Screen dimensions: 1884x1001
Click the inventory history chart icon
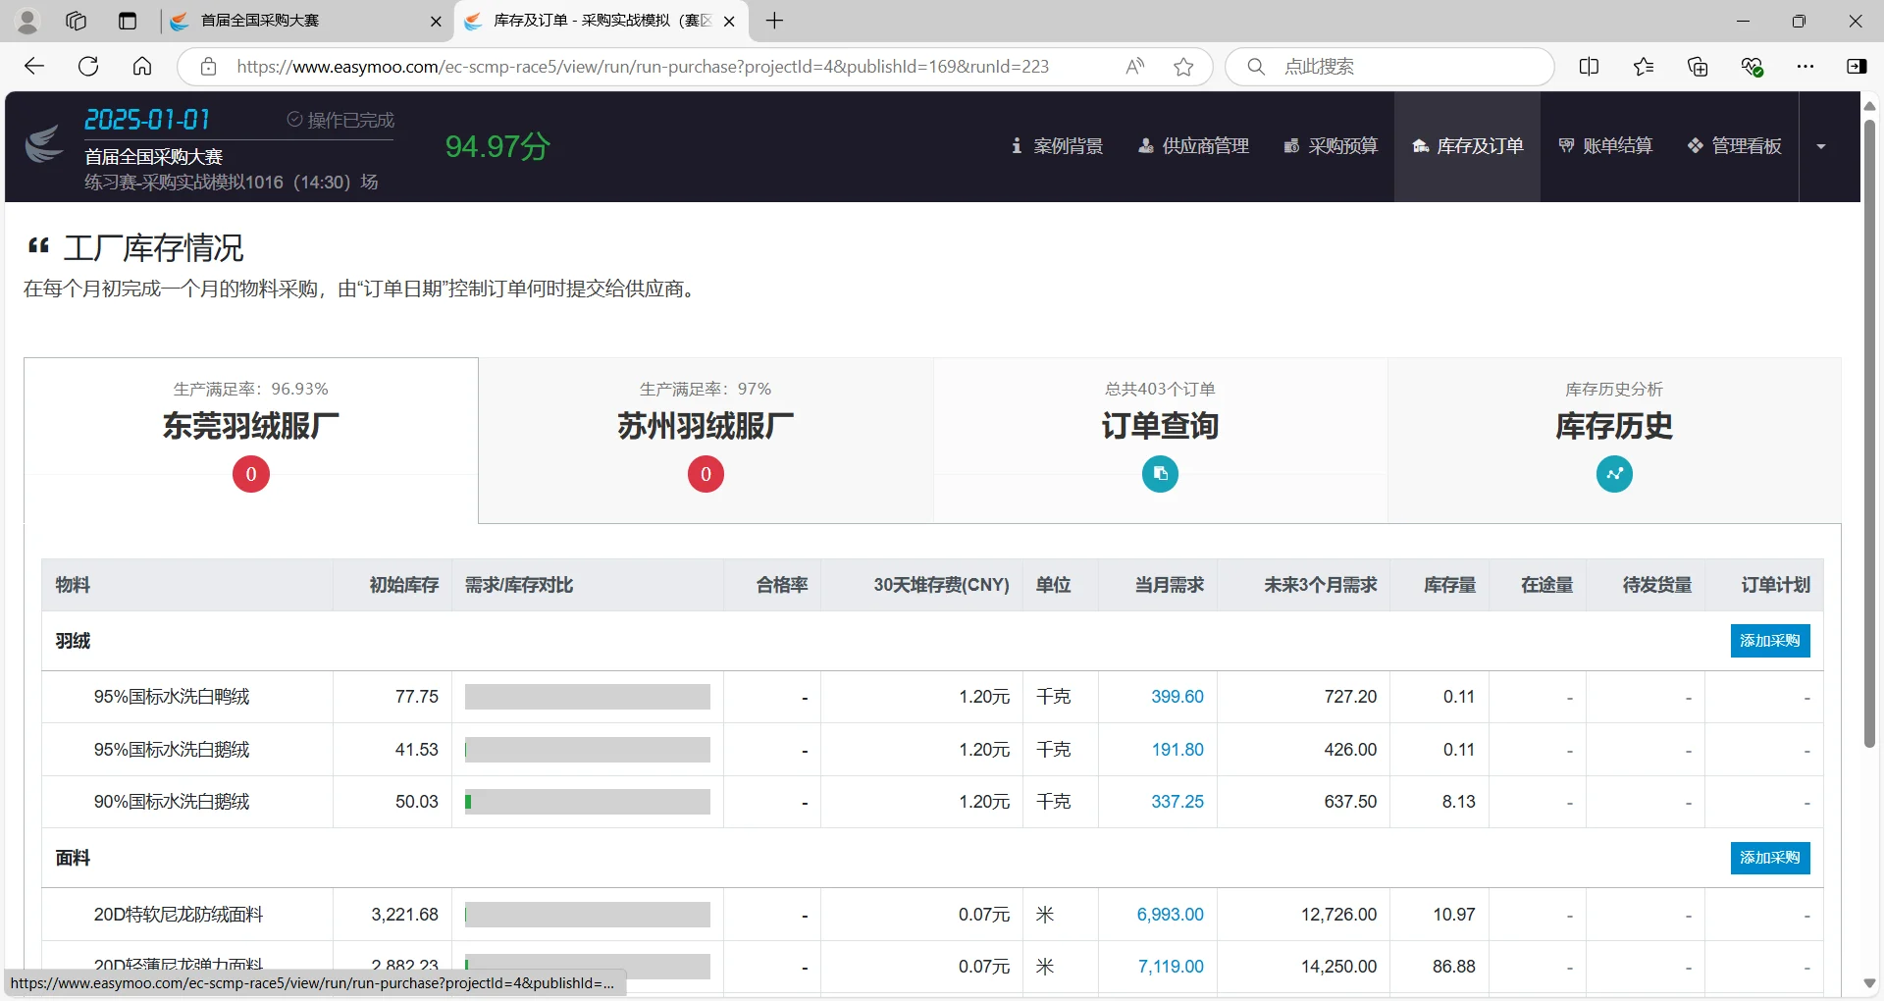[1614, 474]
